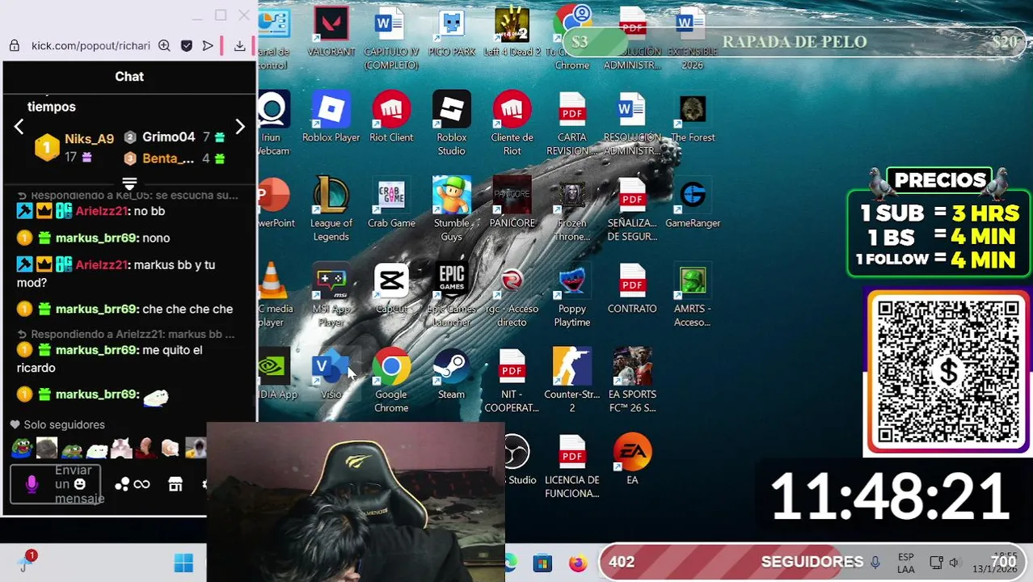Viewport: 1033px width, 582px height.
Task: Open Roblox Studio from the desktop
Action: click(x=451, y=124)
